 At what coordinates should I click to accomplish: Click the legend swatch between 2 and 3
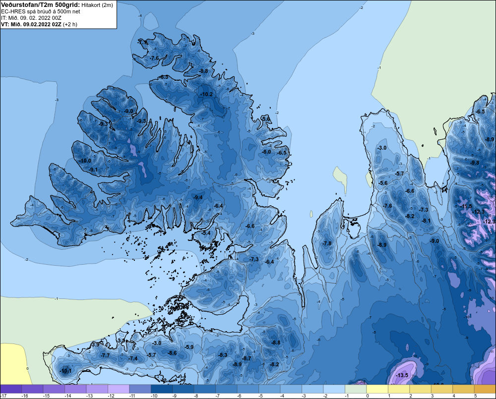point(420,389)
